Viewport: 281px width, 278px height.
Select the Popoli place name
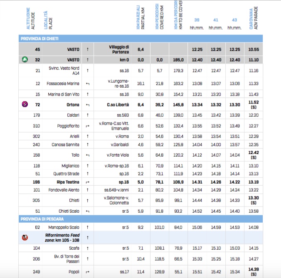tap(74, 272)
